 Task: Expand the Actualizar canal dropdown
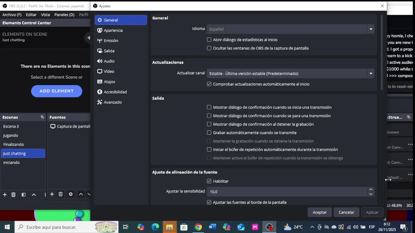coord(290,73)
